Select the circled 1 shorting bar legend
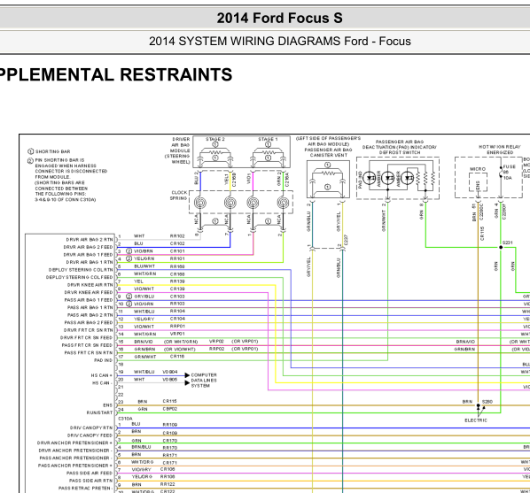 [50, 151]
